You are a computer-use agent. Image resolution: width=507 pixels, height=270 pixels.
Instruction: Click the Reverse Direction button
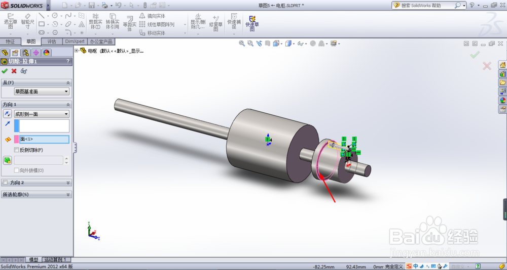[8, 114]
